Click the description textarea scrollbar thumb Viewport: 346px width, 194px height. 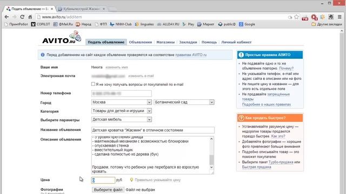click(x=211, y=160)
